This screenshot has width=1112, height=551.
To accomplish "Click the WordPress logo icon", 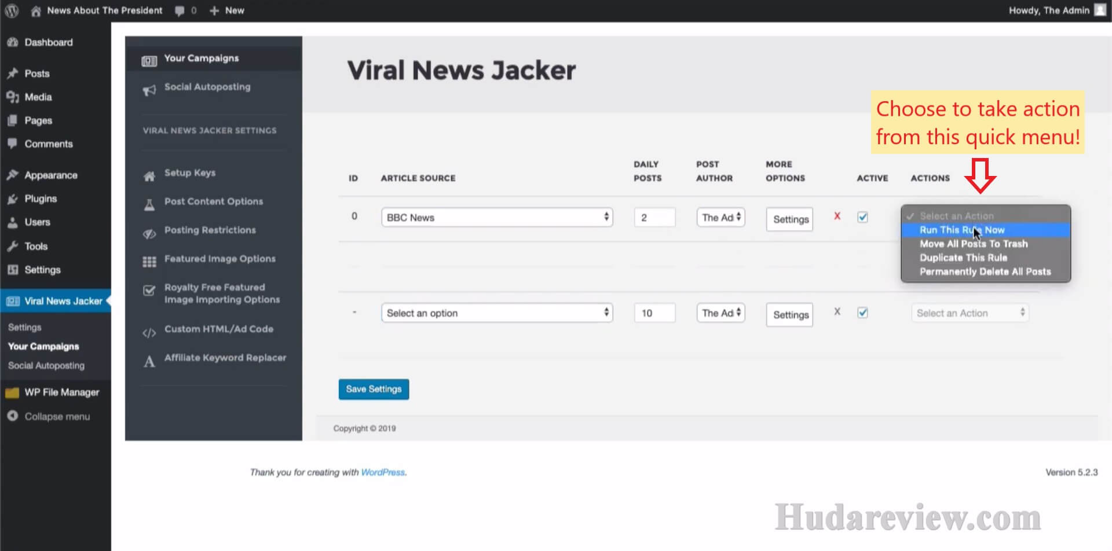I will (12, 10).
